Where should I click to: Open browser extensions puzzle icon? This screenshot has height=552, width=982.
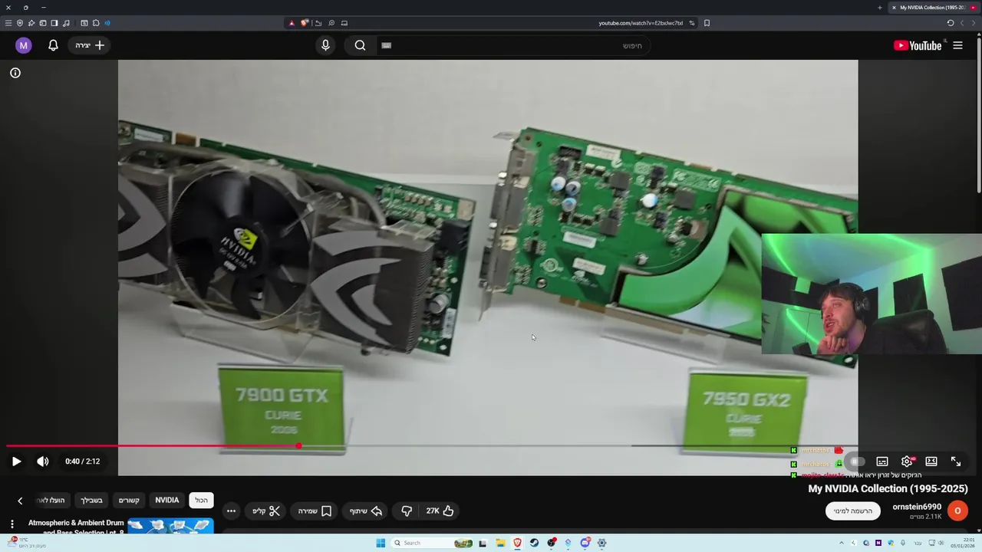click(x=96, y=23)
